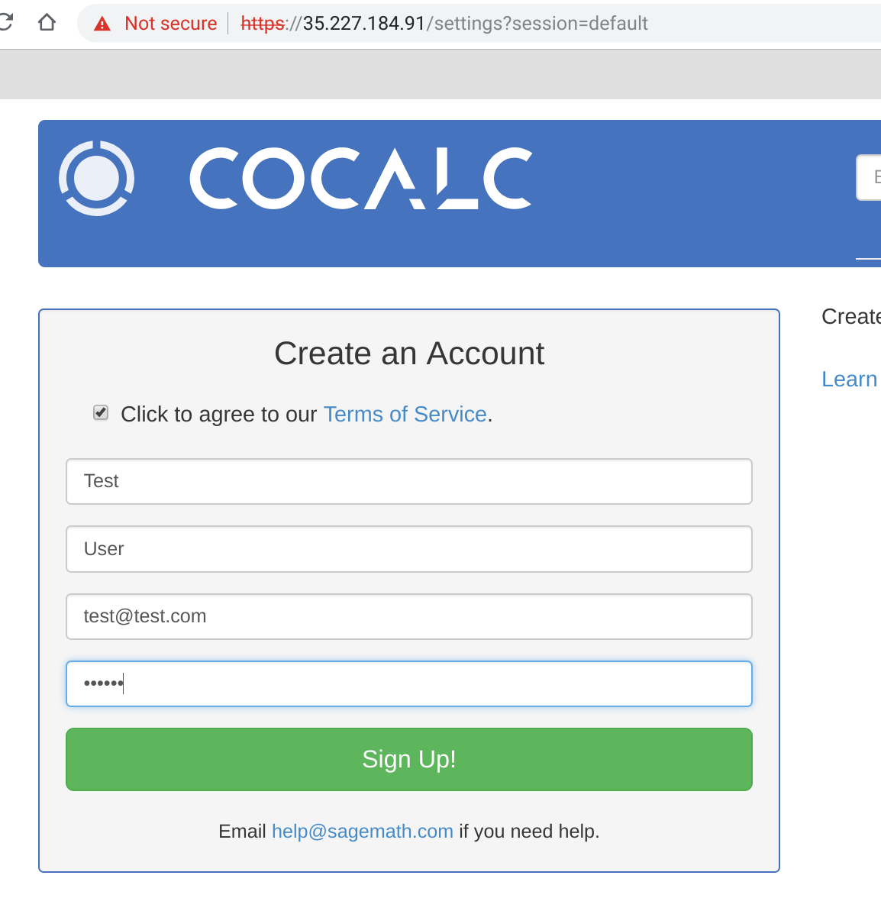
Task: Click the "Create" text beside the form
Action: coord(850,316)
